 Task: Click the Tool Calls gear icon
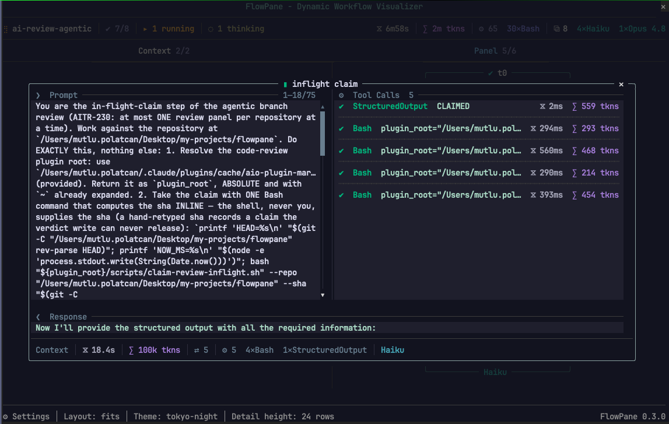[341, 95]
